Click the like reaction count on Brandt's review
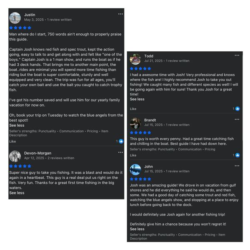Image resolution: width=250 pixels, height=250 pixels. coord(236,155)
